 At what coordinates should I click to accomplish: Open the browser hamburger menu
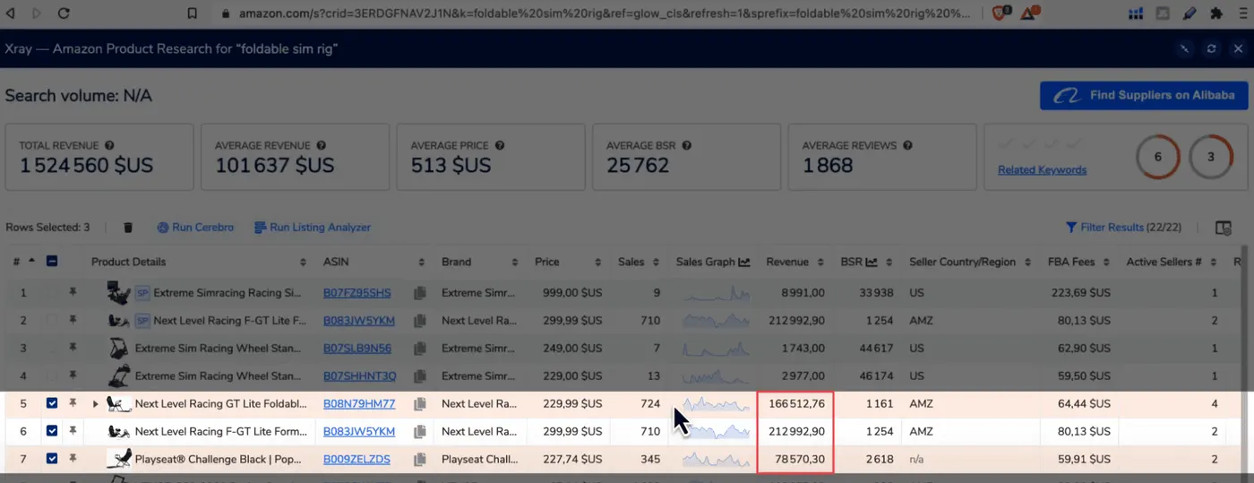point(1241,13)
